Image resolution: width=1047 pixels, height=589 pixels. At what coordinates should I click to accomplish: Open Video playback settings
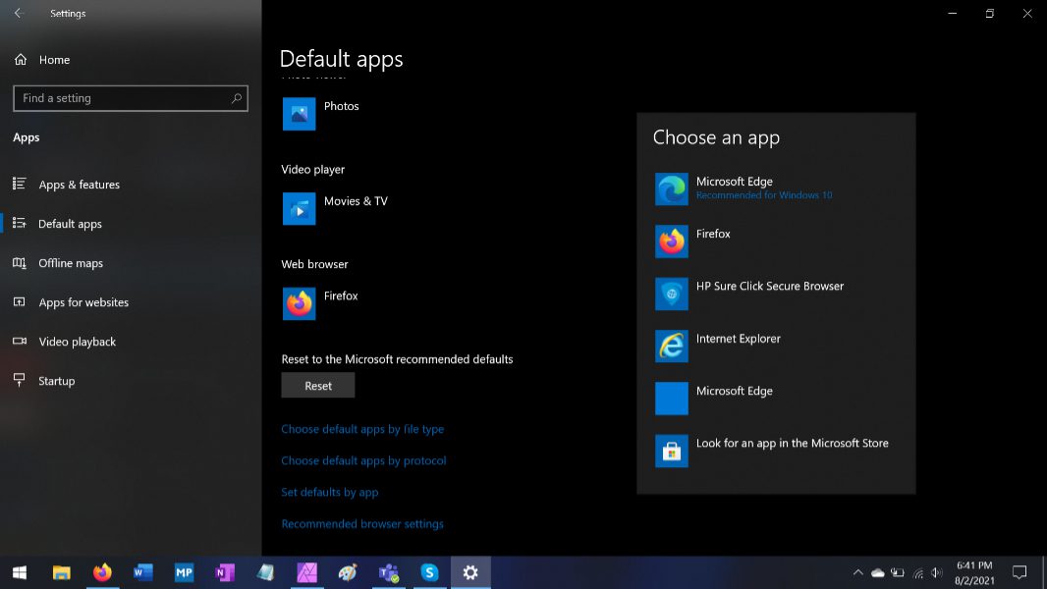point(77,342)
